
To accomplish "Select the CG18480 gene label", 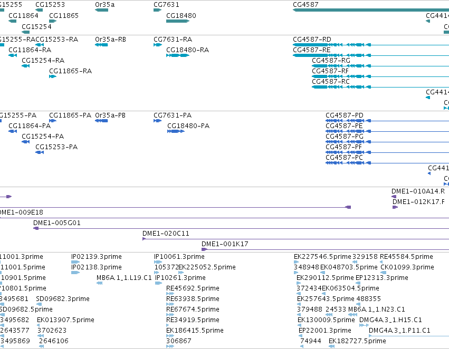I will point(181,15).
